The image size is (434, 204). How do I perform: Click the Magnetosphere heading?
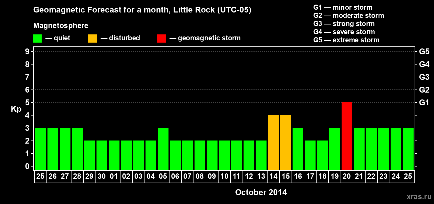tap(61, 25)
